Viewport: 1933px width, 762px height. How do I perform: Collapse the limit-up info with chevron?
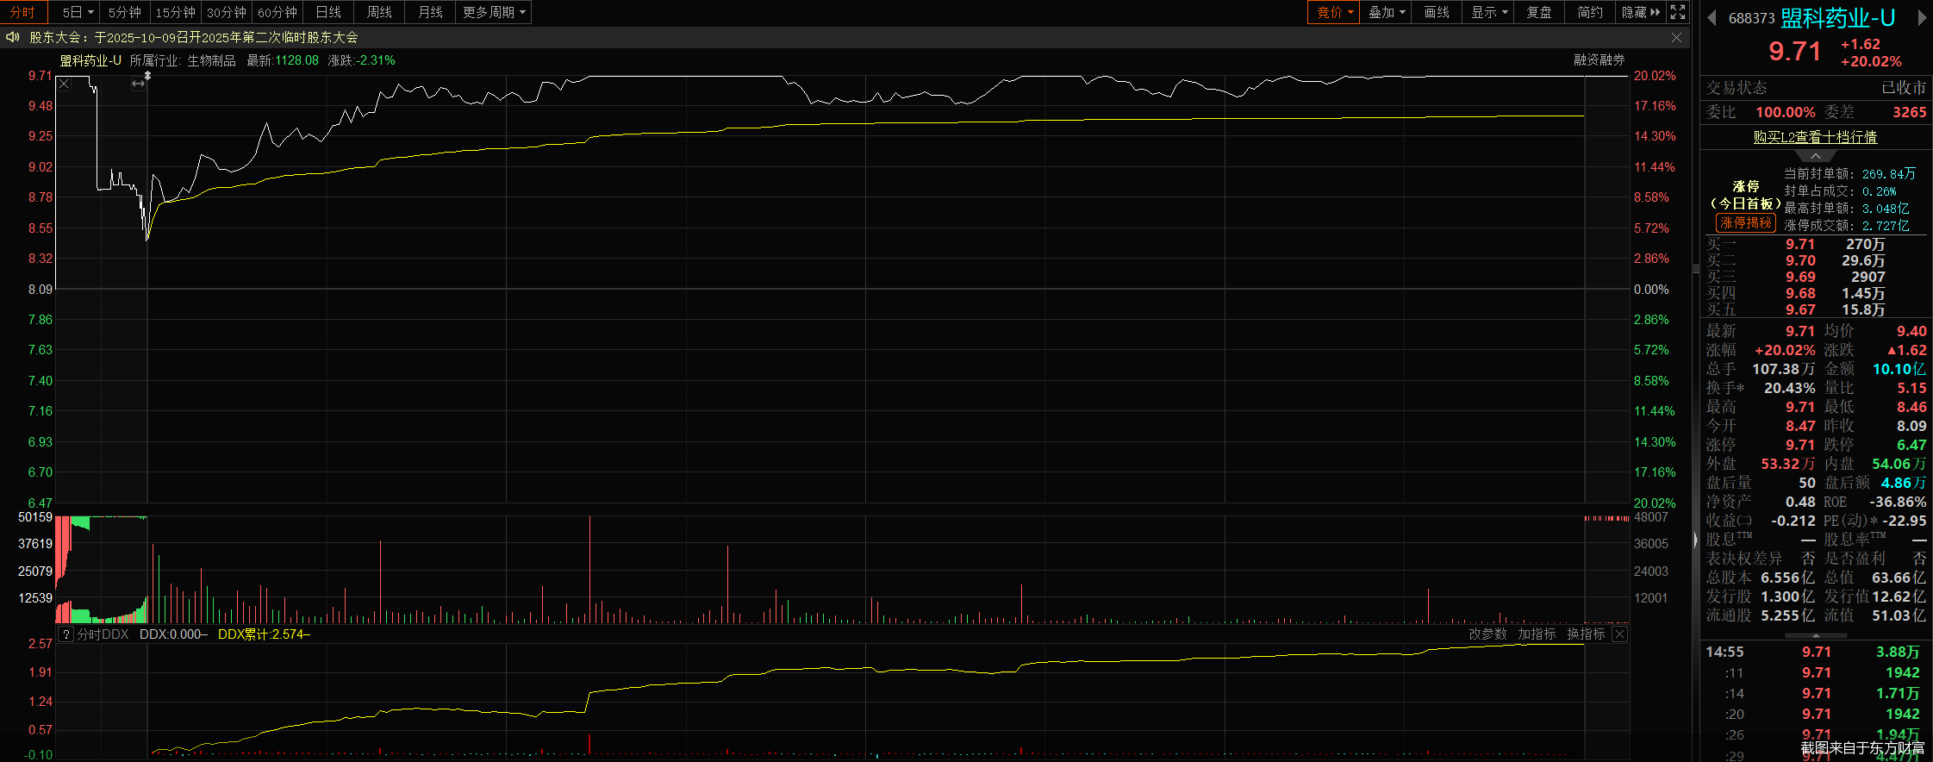click(x=1816, y=156)
